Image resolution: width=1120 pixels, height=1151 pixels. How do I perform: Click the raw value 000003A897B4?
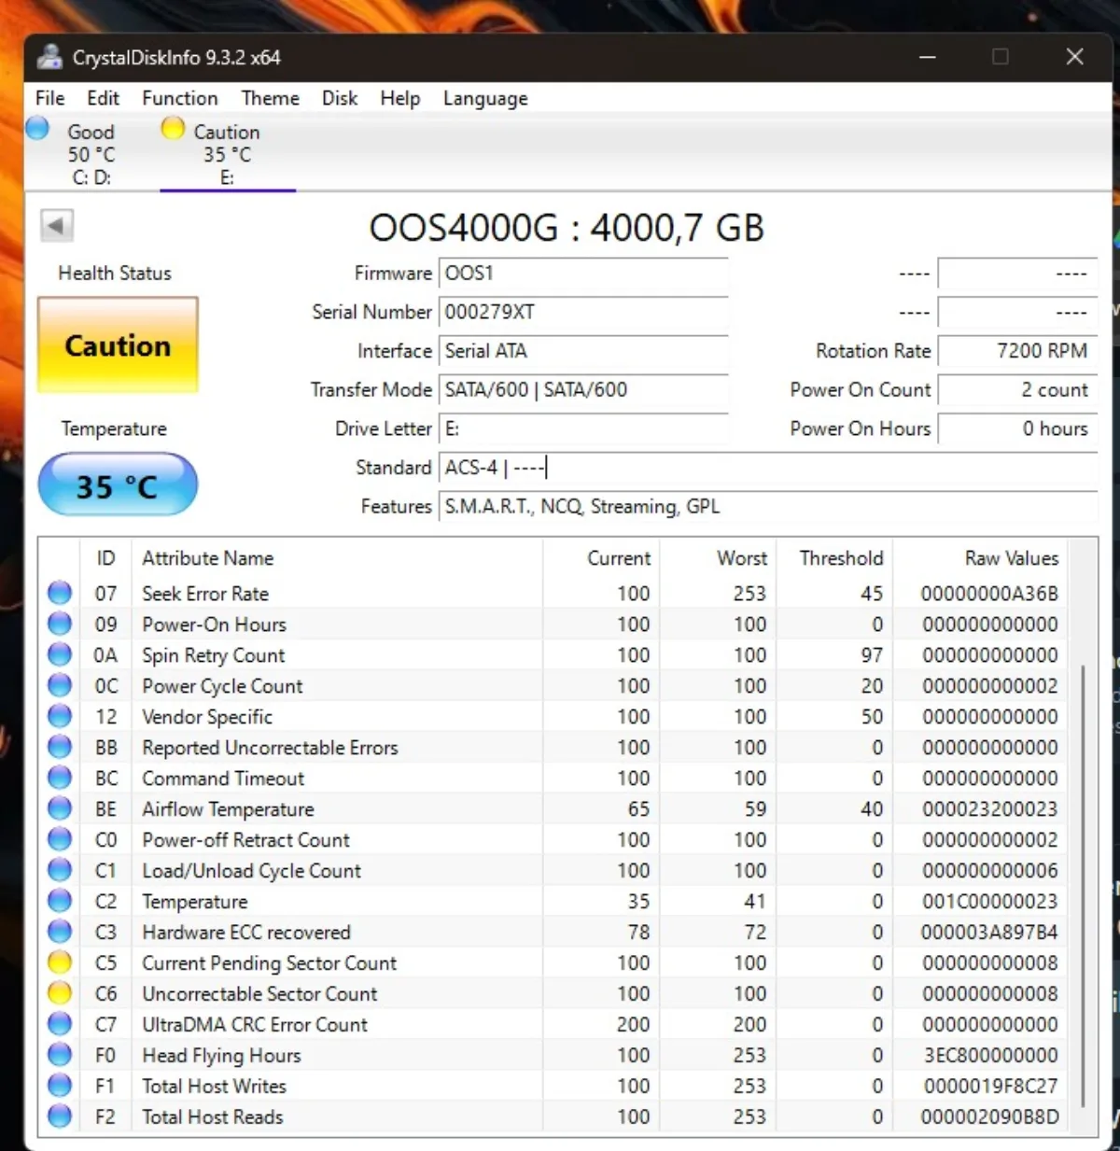pos(989,932)
